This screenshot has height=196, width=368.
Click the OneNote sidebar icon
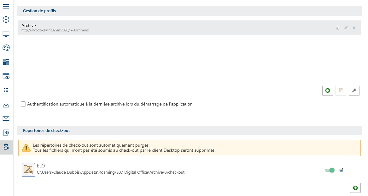[6, 133]
